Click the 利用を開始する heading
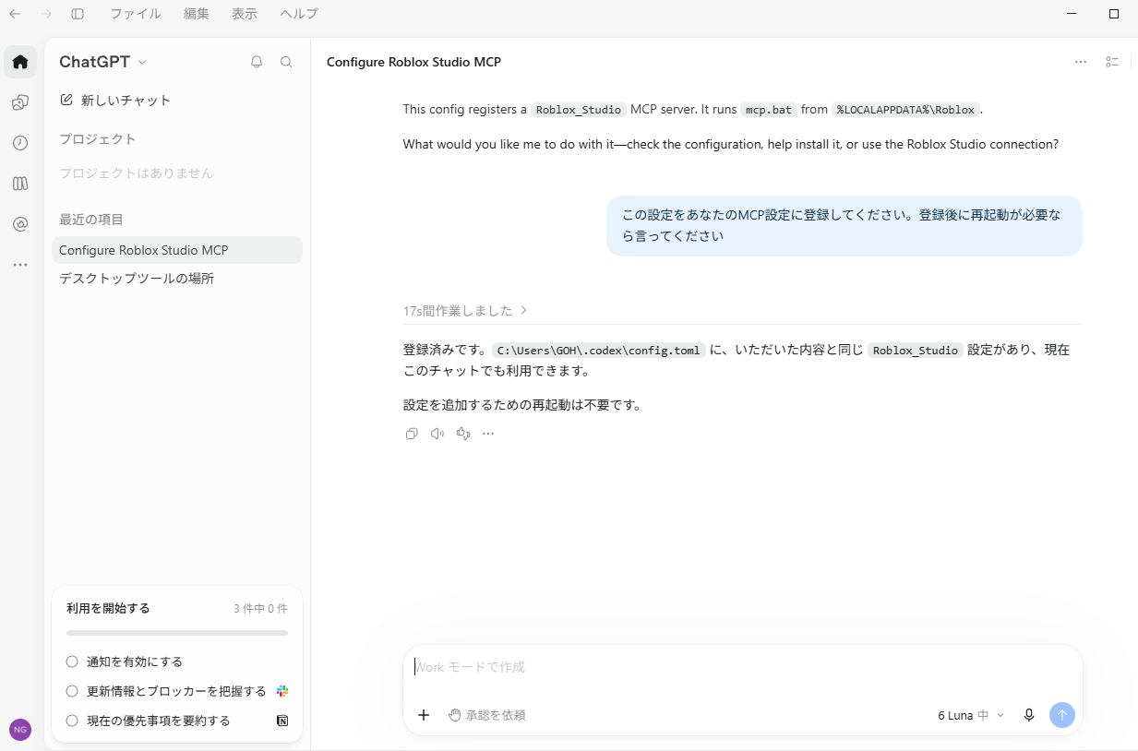The width and height of the screenshot is (1138, 751). (x=108, y=609)
